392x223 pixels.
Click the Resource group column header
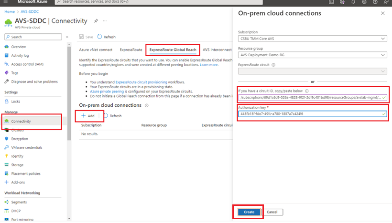point(154,125)
